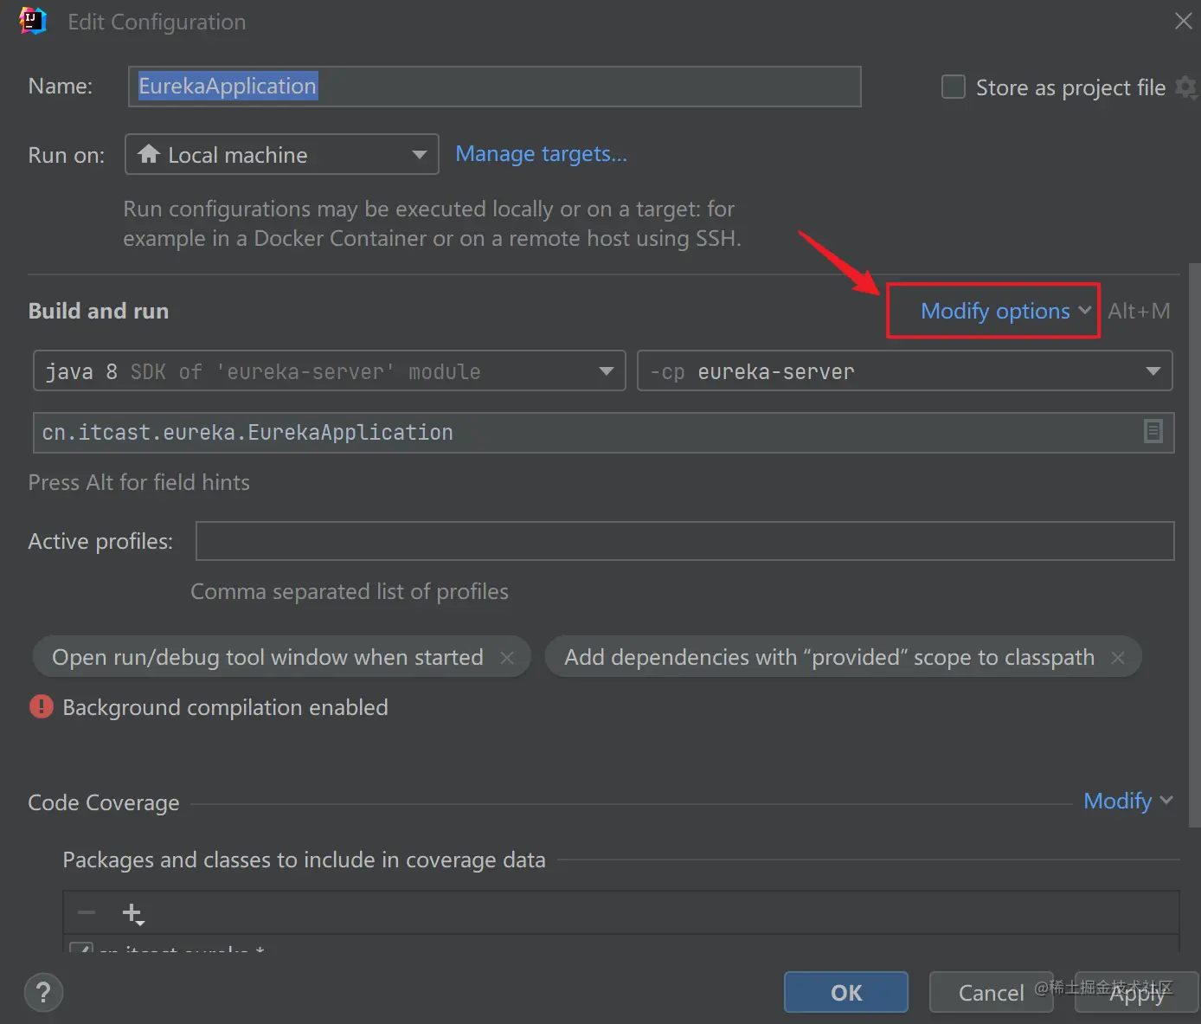Click the expand field icon in main class field
The height and width of the screenshot is (1024, 1201).
pyautogui.click(x=1153, y=431)
